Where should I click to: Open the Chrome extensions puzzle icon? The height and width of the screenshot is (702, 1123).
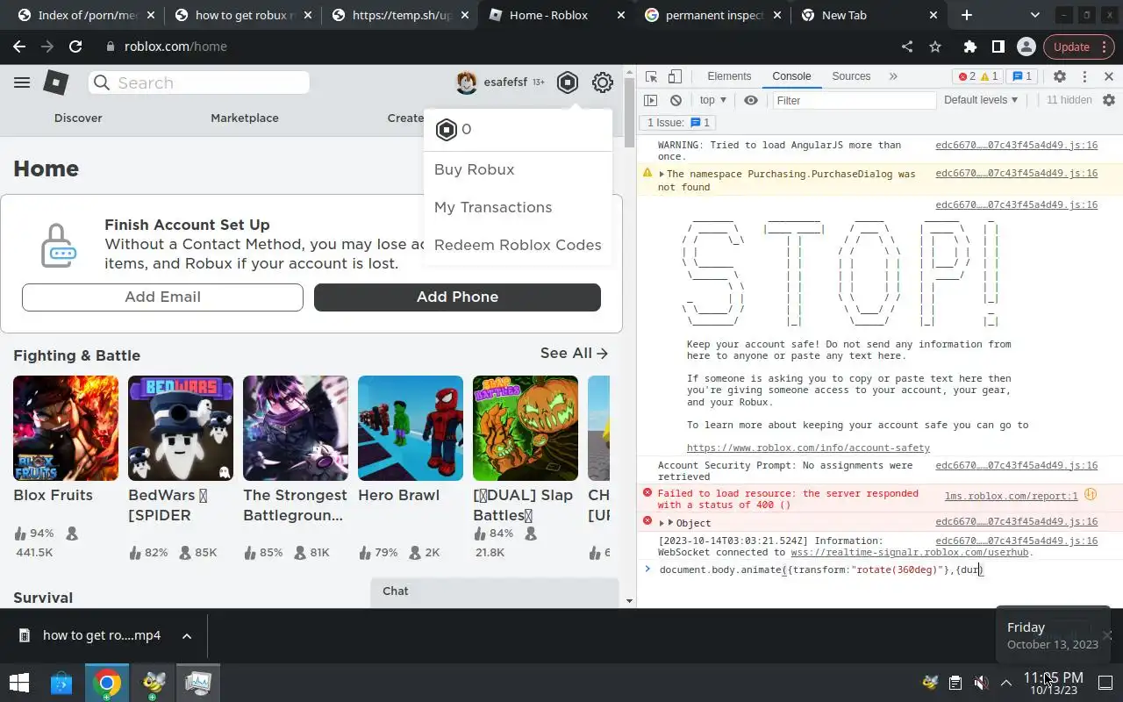(969, 47)
